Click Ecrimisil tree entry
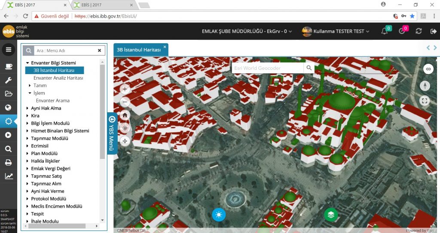The width and height of the screenshot is (440, 233). tap(40, 146)
